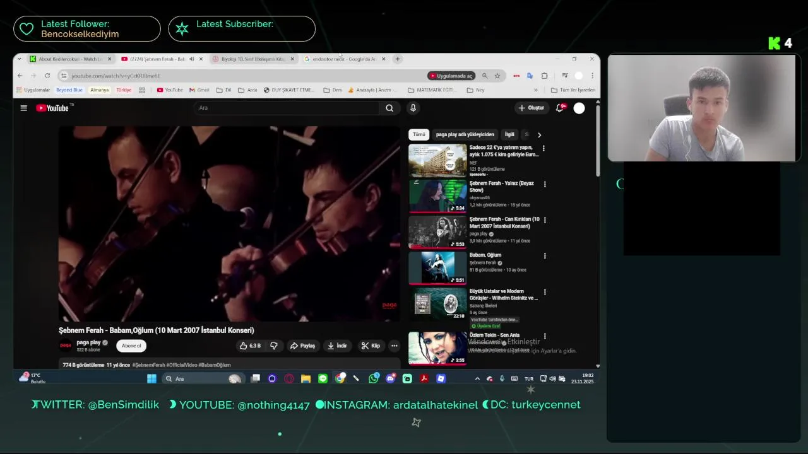Click the YouTube Ara search field
This screenshot has height=454, width=808.
pyautogui.click(x=287, y=108)
